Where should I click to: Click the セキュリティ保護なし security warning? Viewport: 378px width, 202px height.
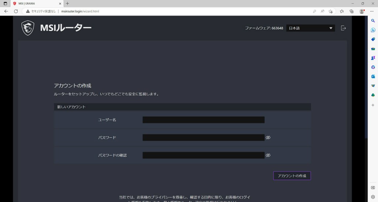click(x=41, y=11)
